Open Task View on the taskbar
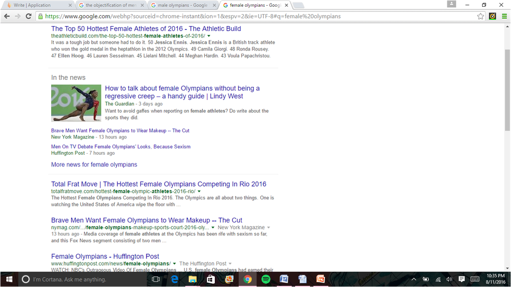The width and height of the screenshot is (511, 287). [155, 280]
